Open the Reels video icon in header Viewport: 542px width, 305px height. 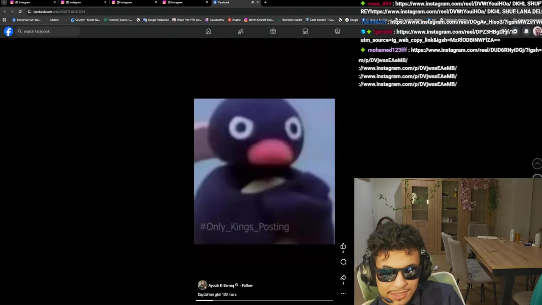tap(273, 31)
